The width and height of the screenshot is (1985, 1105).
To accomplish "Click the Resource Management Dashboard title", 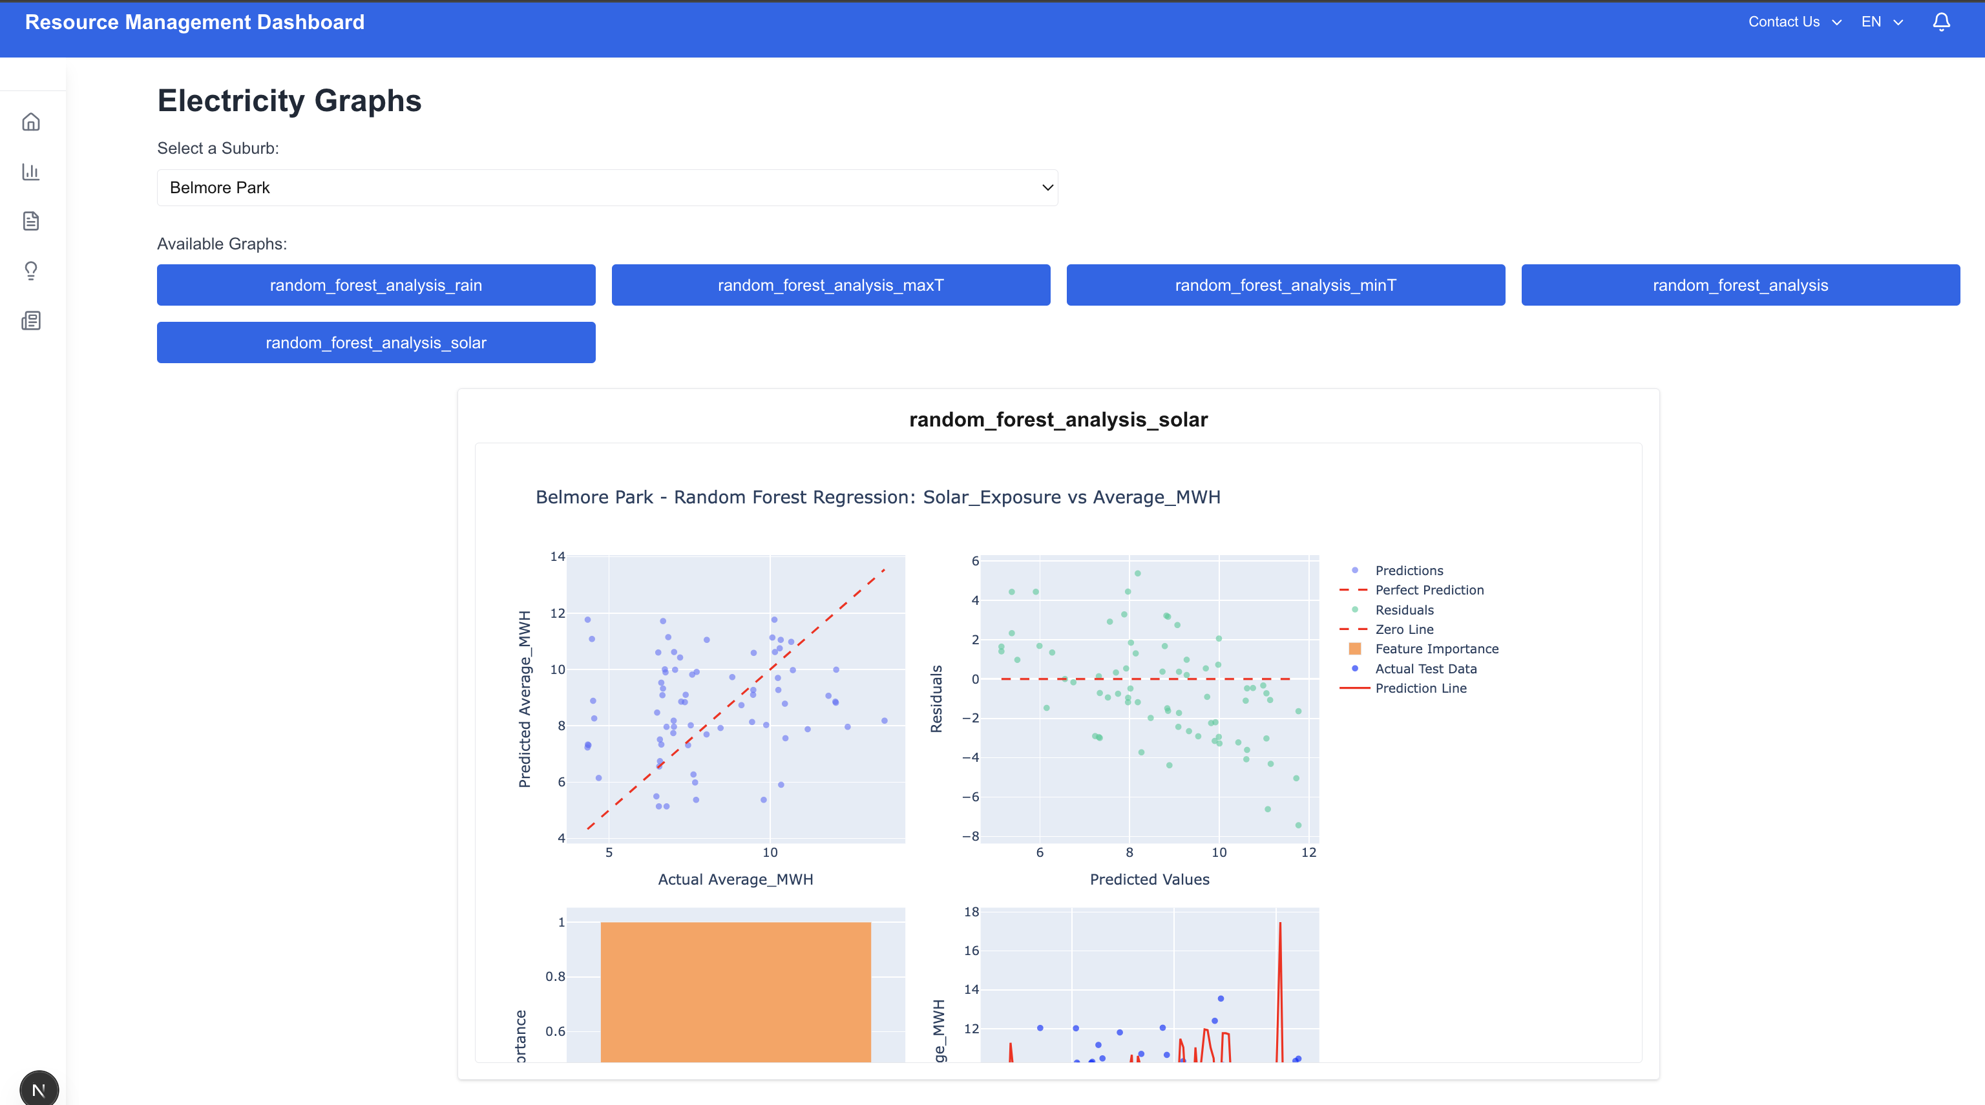I will 195,21.
